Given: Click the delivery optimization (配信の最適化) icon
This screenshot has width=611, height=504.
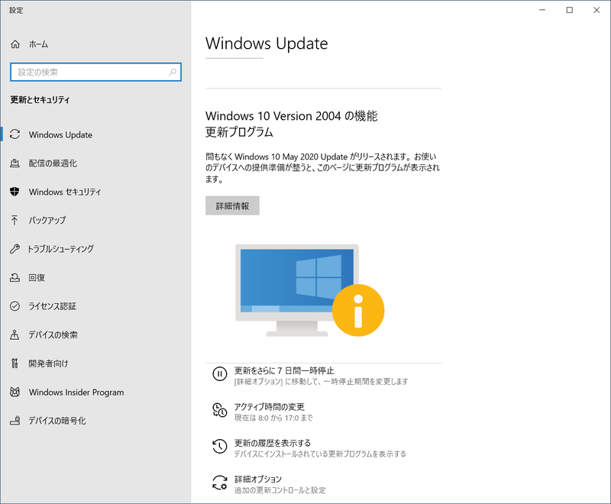Looking at the screenshot, I should pos(15,163).
